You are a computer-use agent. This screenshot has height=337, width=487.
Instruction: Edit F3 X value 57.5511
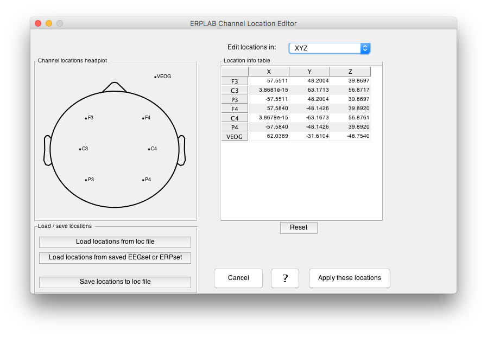point(269,81)
